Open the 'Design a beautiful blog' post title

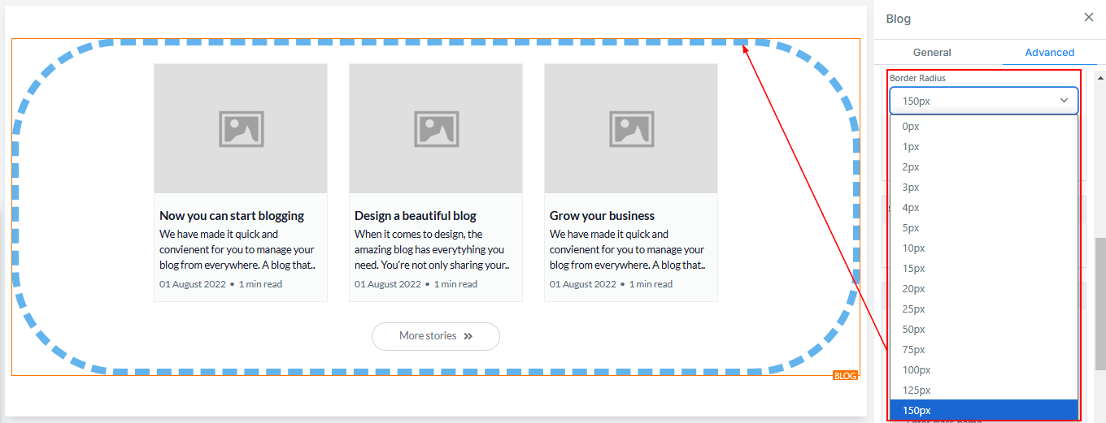(x=416, y=216)
